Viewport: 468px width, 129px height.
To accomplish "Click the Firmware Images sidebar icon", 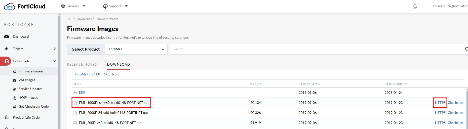I will pos(14,71).
